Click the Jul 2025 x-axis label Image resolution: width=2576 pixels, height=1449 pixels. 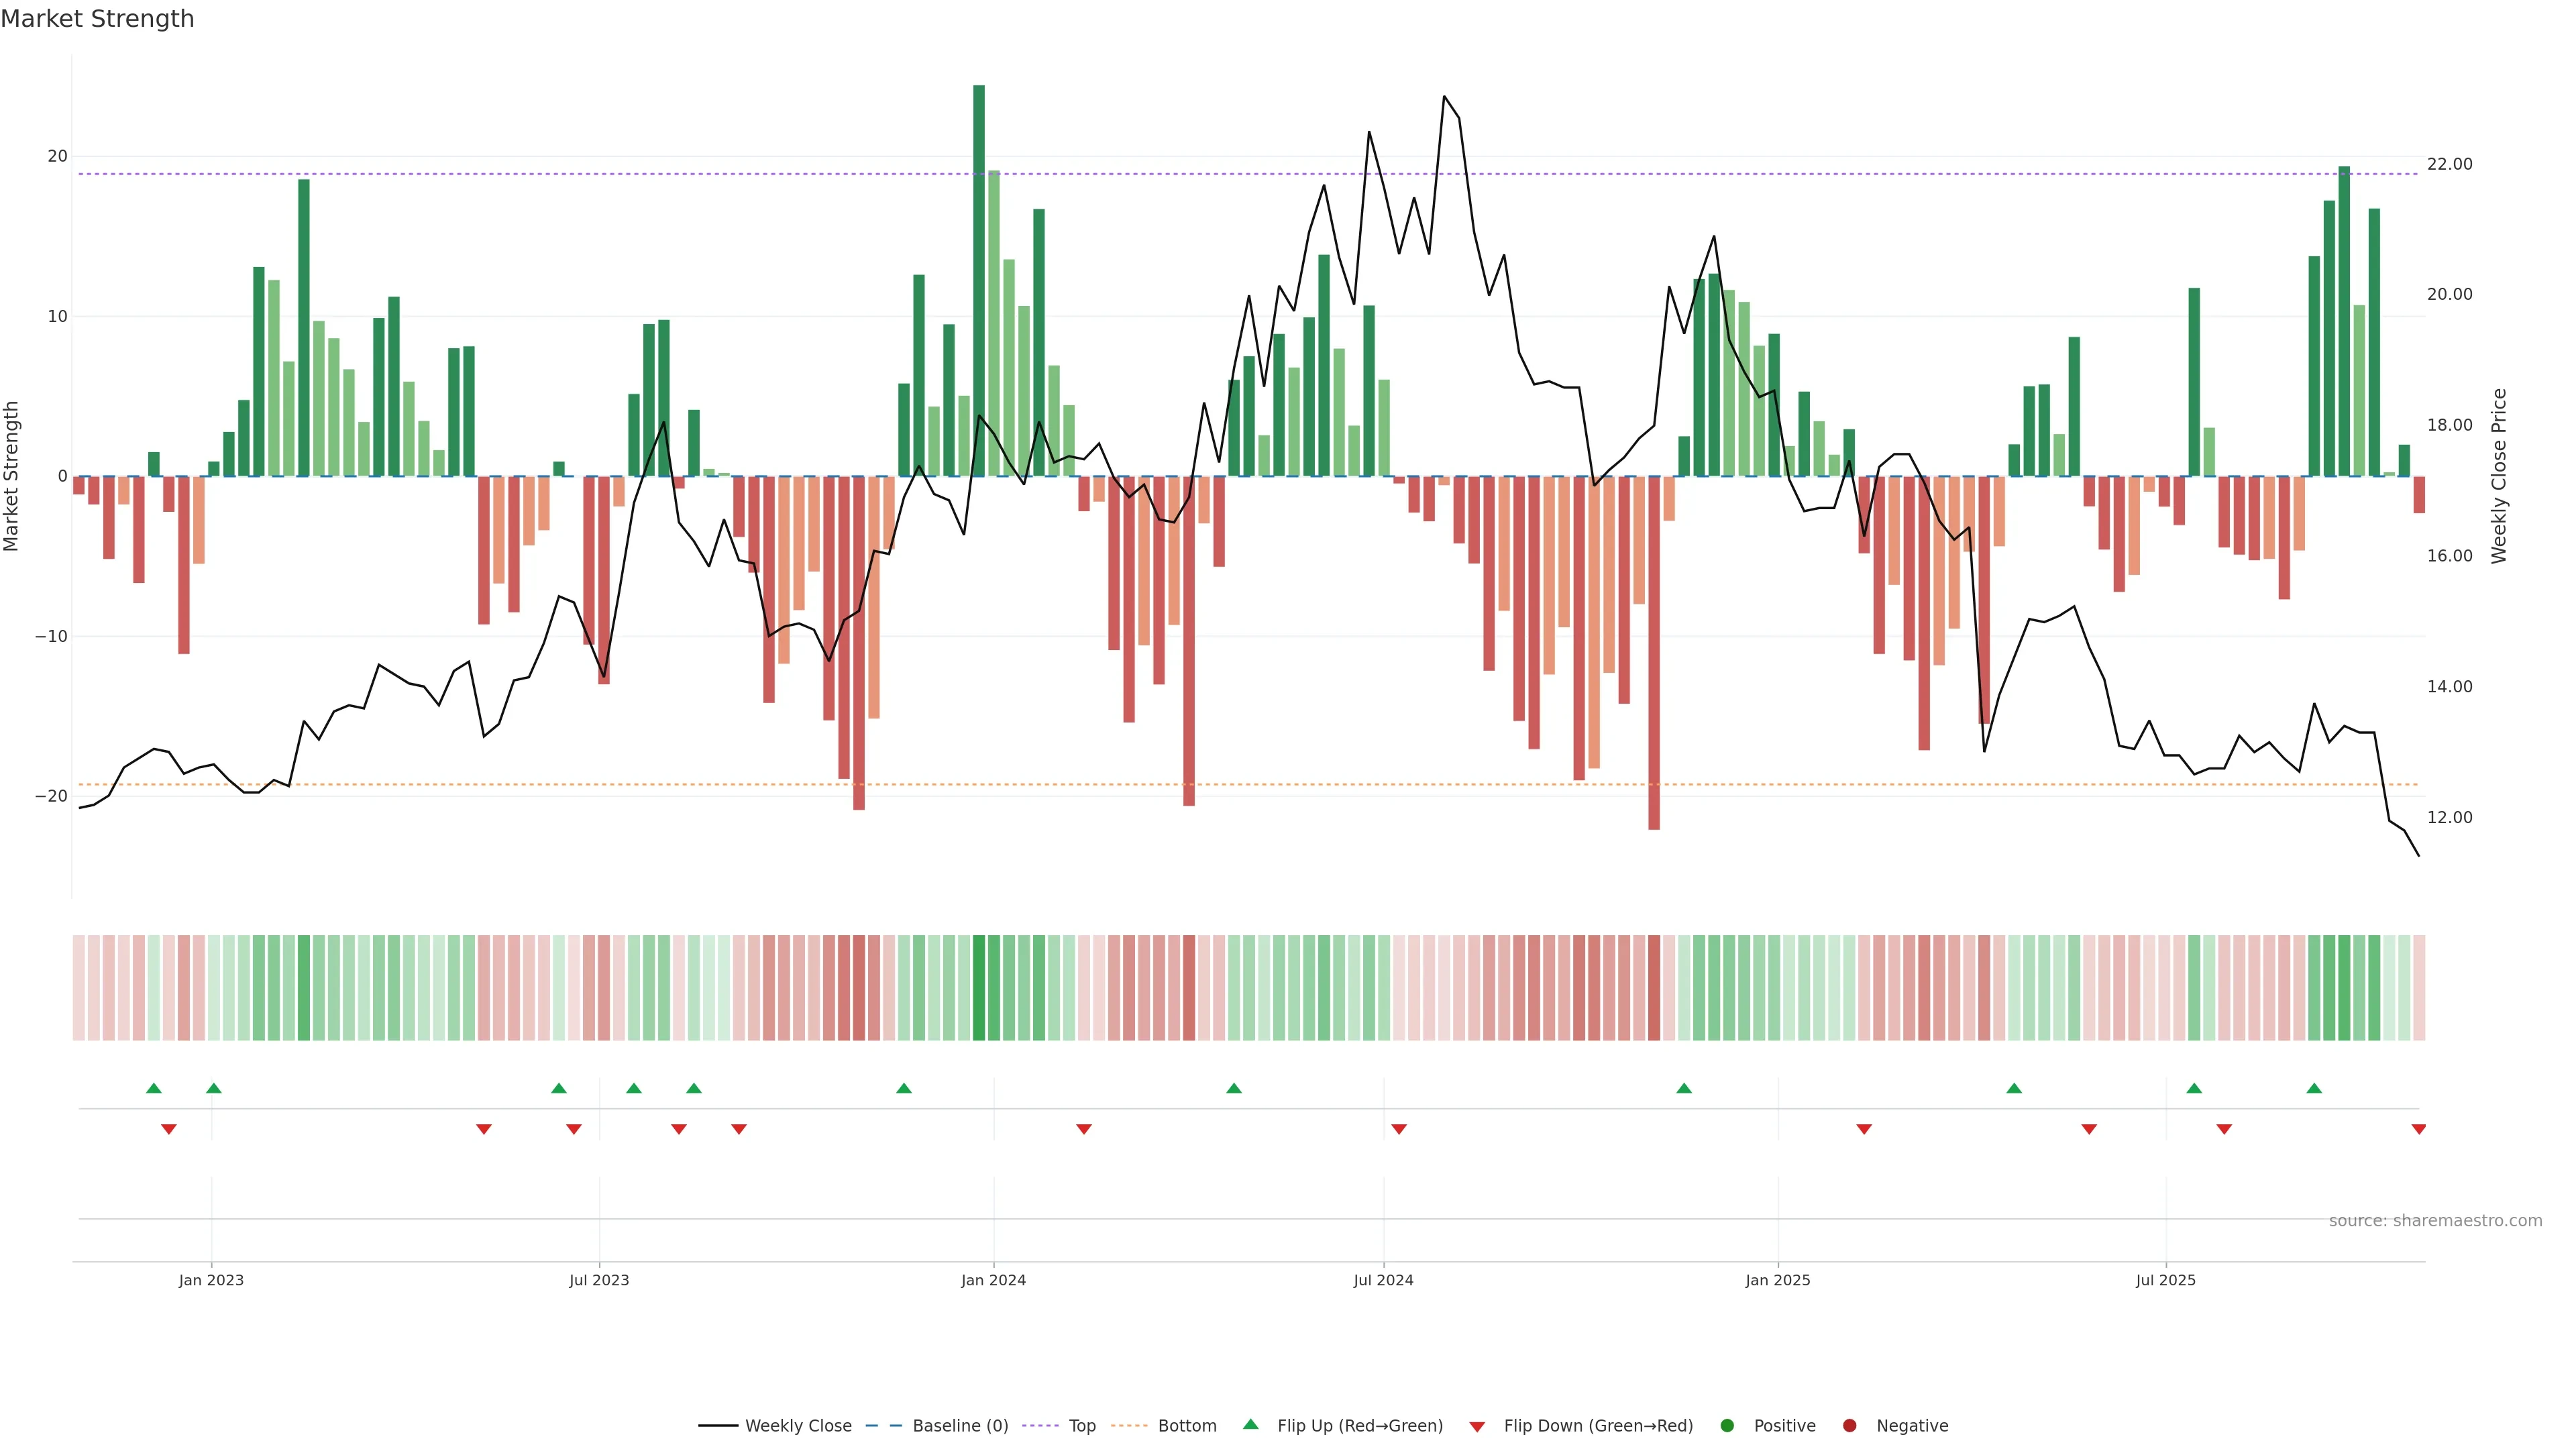coord(2165,1280)
